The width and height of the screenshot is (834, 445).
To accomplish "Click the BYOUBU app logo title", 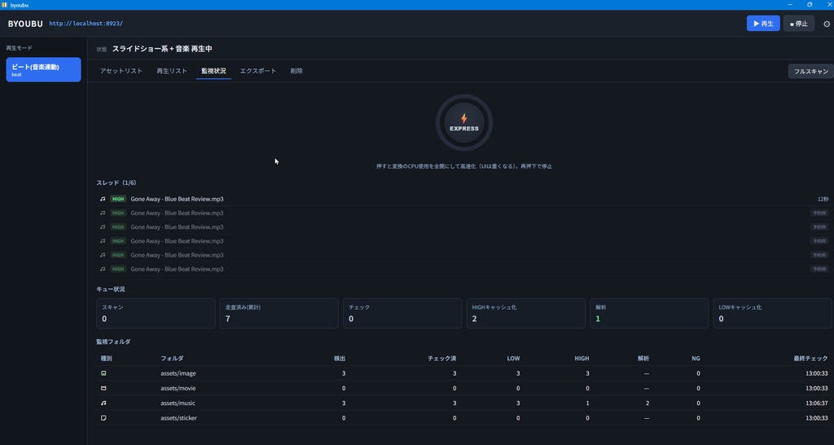I will pos(25,24).
